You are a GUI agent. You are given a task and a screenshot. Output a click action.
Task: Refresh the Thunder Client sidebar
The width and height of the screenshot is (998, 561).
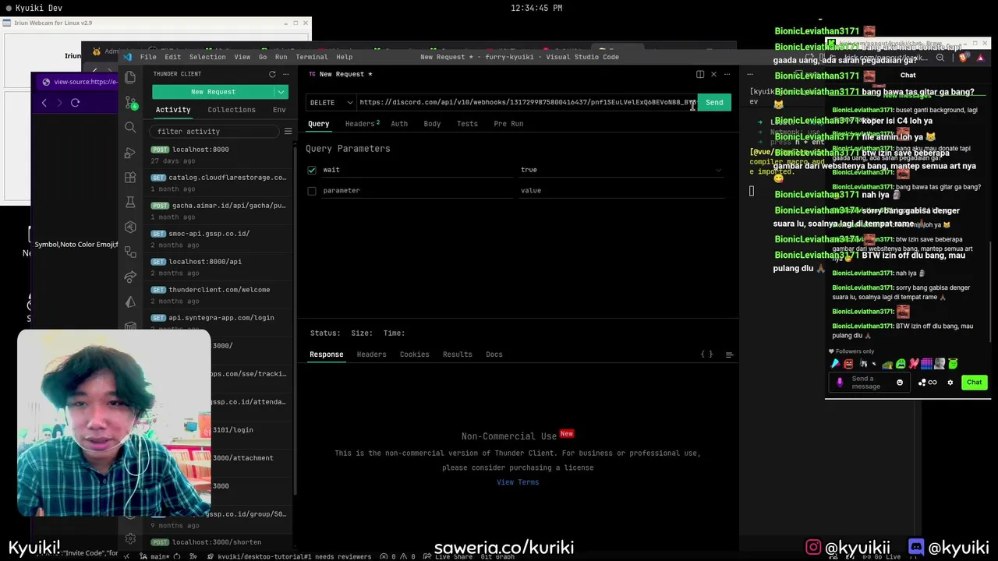click(x=272, y=74)
